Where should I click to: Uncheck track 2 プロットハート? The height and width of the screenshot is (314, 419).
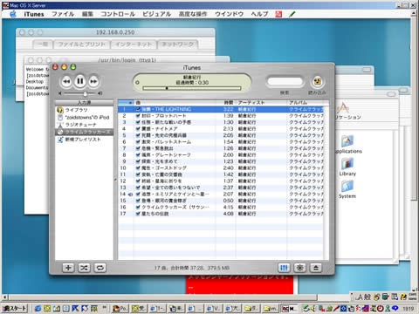pos(138,116)
